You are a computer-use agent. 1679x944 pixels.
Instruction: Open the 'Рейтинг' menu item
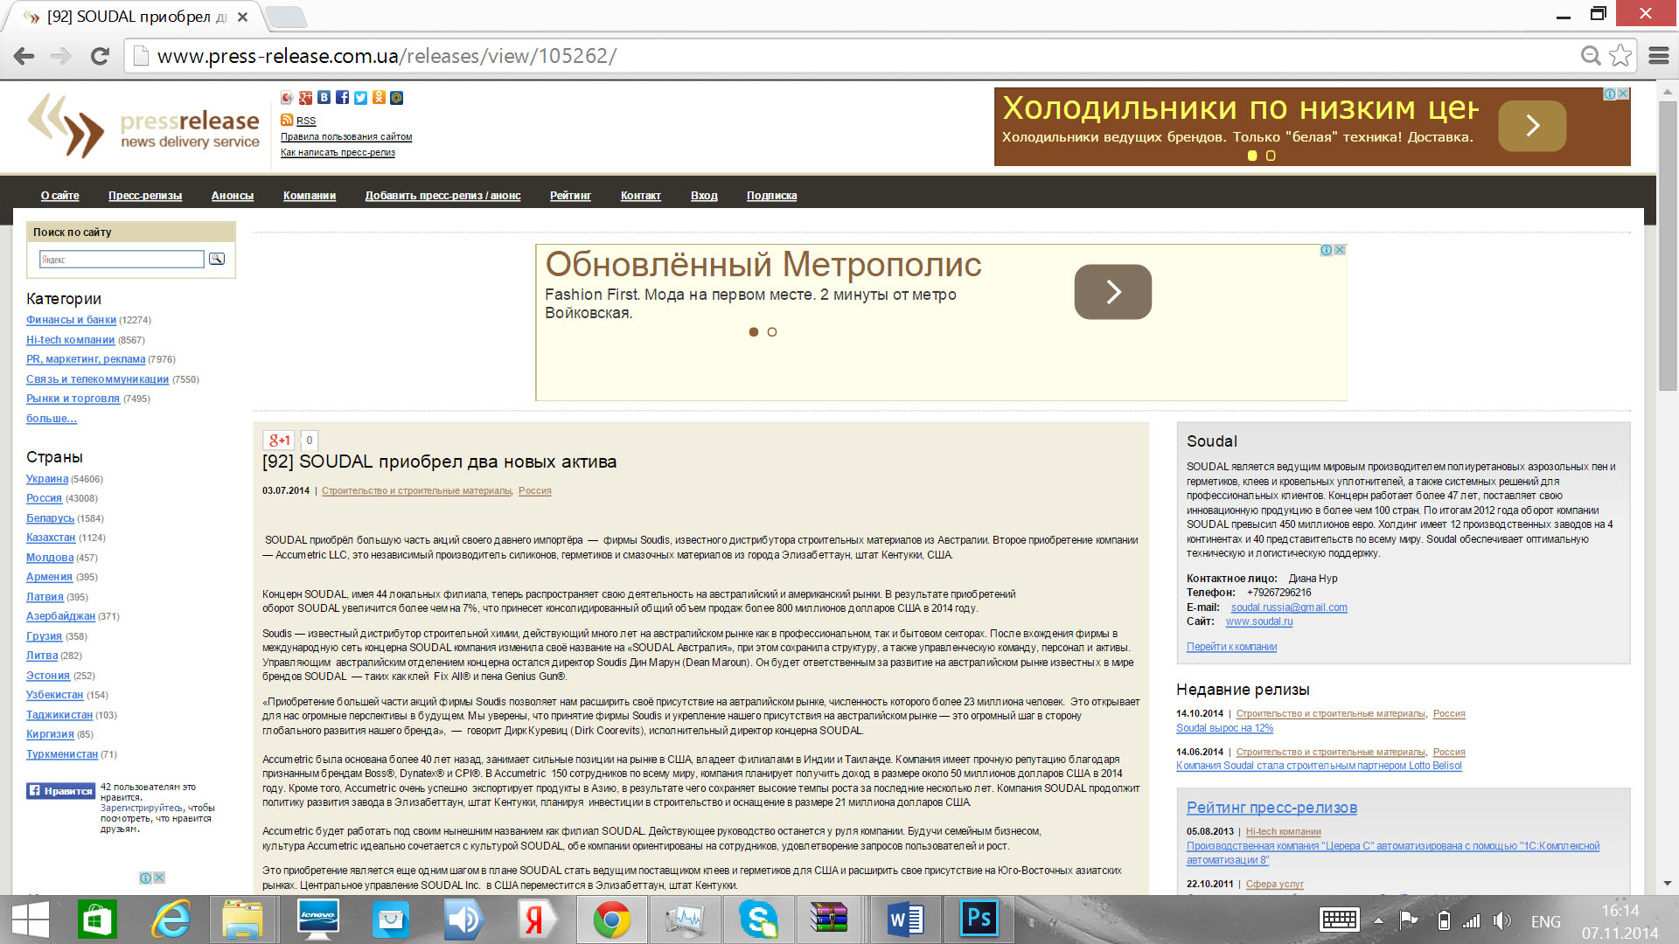(570, 196)
